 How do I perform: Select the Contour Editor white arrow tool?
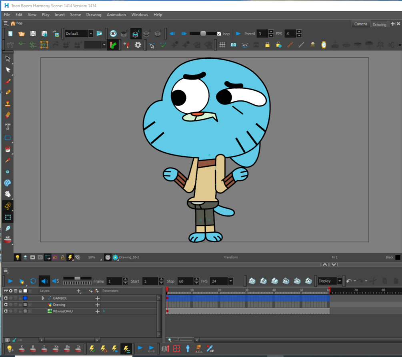point(8,70)
